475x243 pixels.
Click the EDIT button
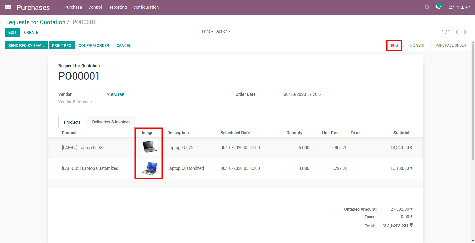tap(12, 32)
